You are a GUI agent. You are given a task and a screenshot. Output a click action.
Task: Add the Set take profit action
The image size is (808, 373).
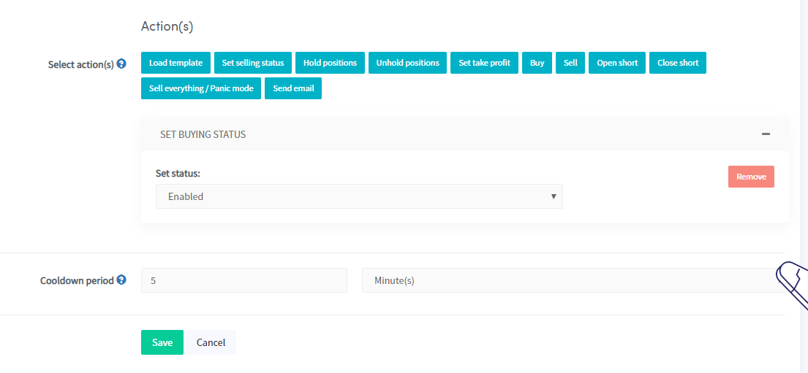pyautogui.click(x=484, y=63)
